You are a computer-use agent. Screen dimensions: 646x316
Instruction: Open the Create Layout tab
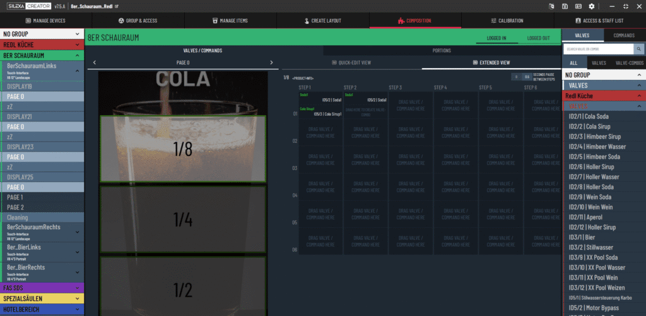pyautogui.click(x=322, y=21)
